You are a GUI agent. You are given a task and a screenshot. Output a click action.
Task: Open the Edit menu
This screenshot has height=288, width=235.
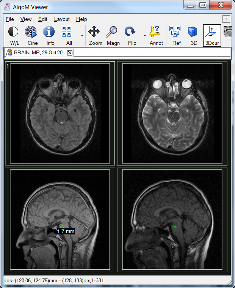click(x=42, y=19)
